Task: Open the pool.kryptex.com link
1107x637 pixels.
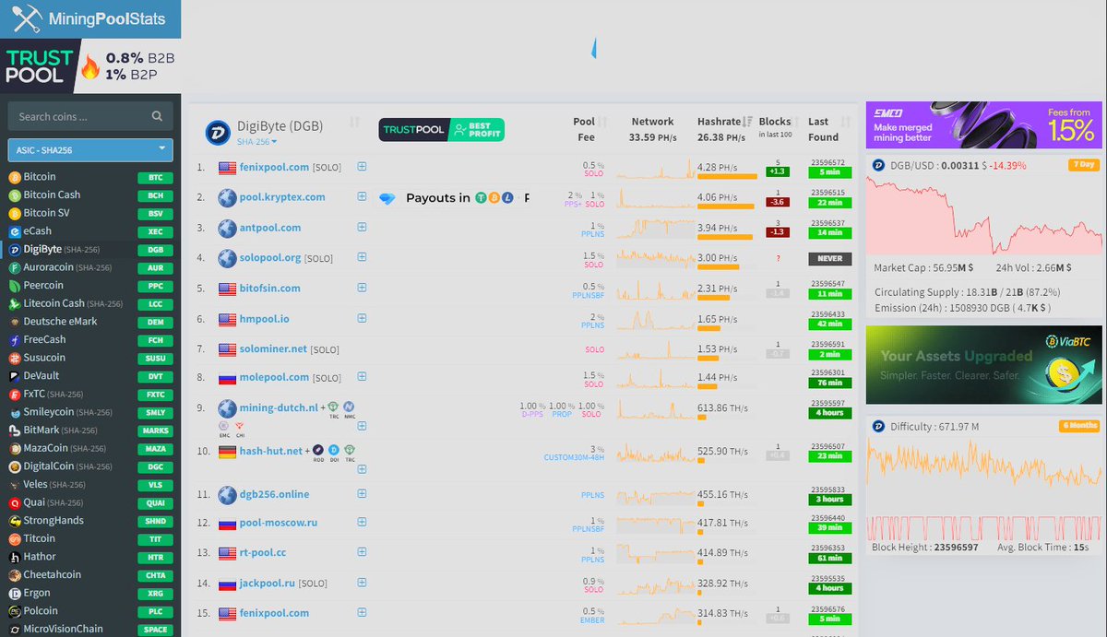Action: [x=282, y=197]
